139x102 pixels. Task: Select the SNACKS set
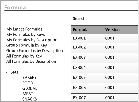pos(30,99)
